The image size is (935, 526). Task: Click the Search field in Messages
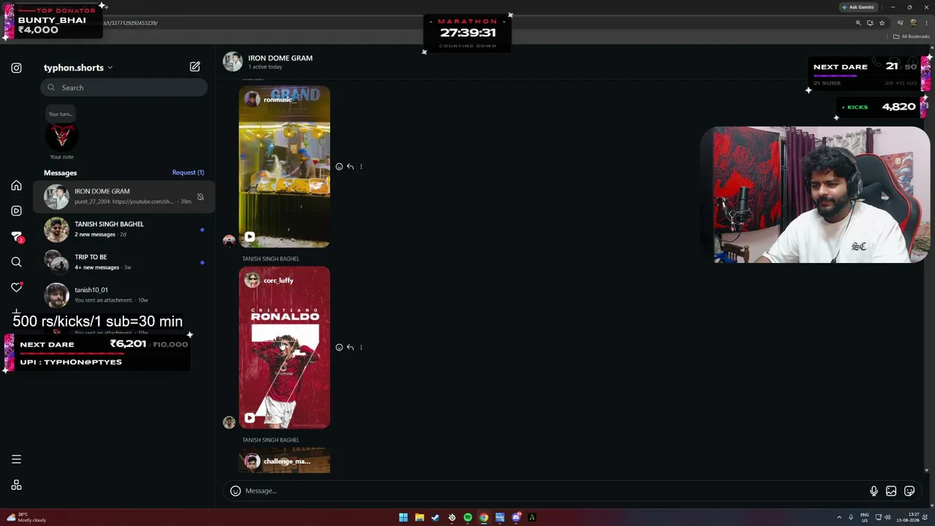tap(124, 88)
